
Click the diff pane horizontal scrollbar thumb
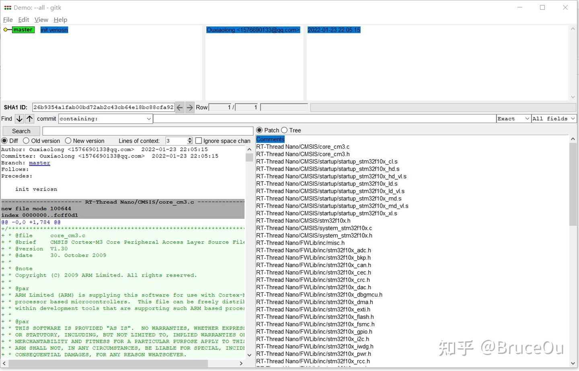tap(108, 363)
